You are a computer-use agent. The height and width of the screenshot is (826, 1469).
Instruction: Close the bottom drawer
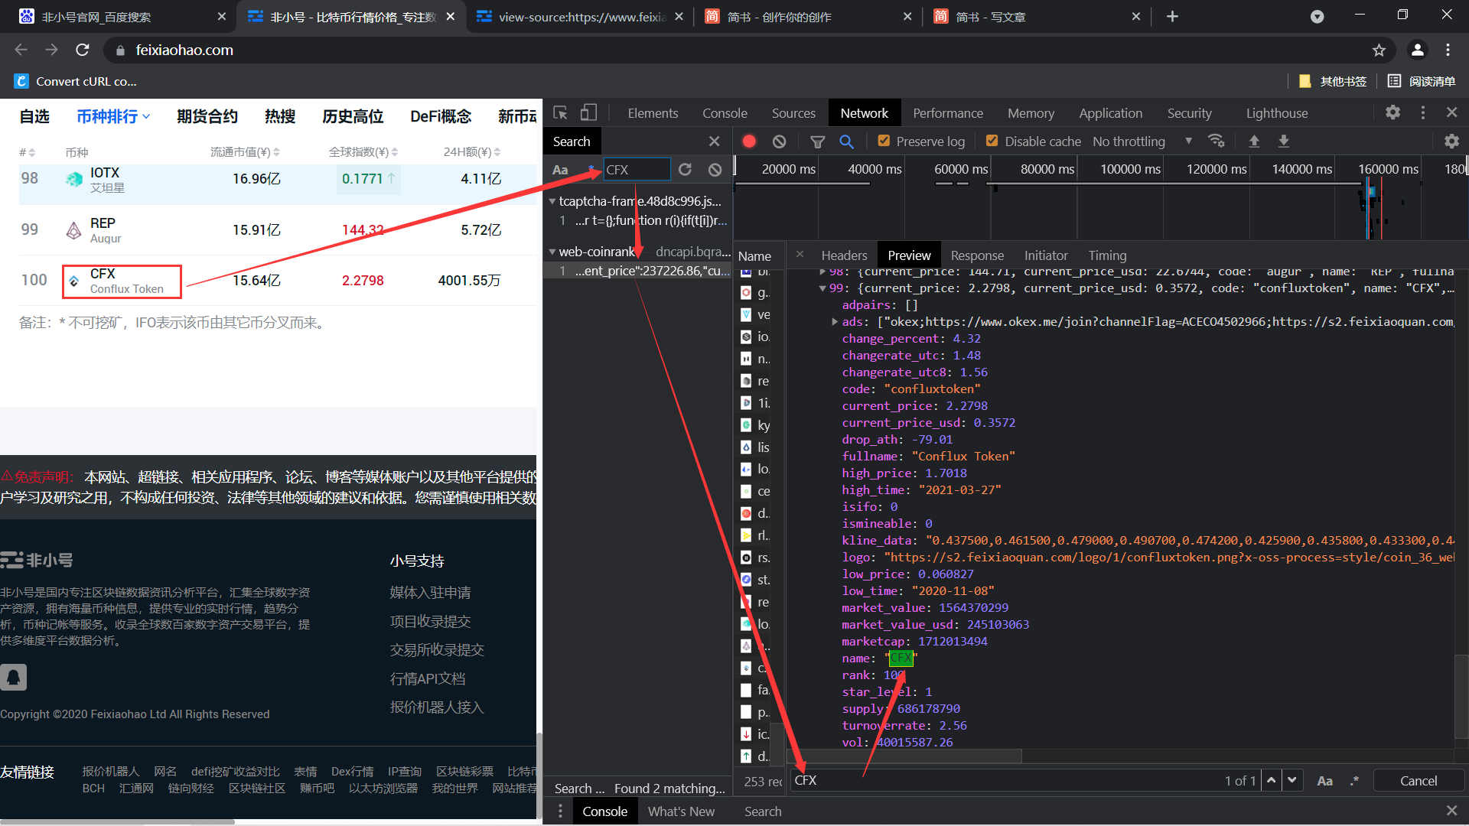pos(1451,811)
